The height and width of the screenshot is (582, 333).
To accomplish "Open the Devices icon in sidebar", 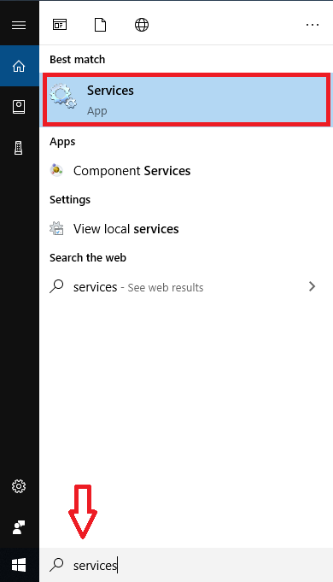I will pos(19,148).
